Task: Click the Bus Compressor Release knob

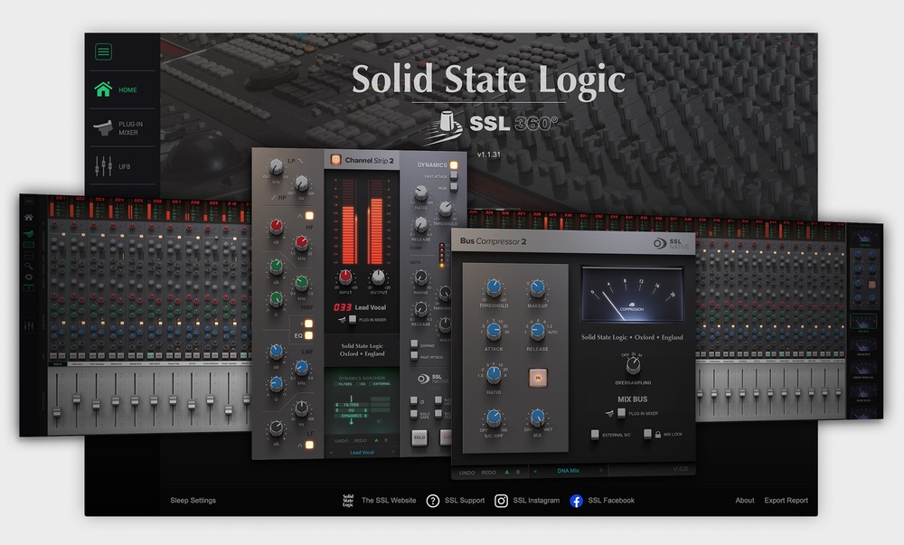Action: (x=537, y=330)
